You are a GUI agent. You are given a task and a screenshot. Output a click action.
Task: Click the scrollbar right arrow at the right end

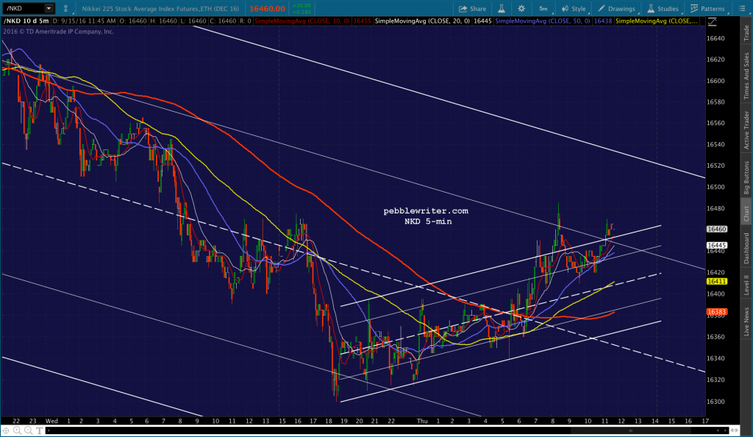(725, 431)
